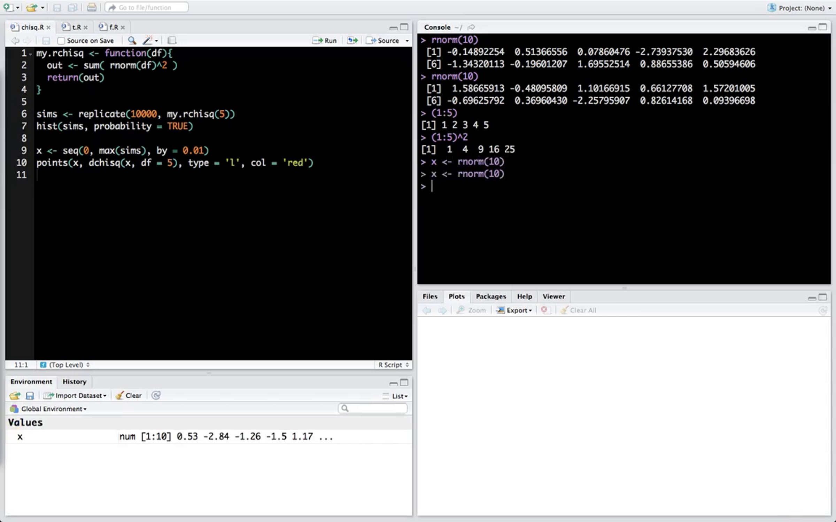The height and width of the screenshot is (522, 836).
Task: Click the refresh environment icon
Action: [156, 395]
